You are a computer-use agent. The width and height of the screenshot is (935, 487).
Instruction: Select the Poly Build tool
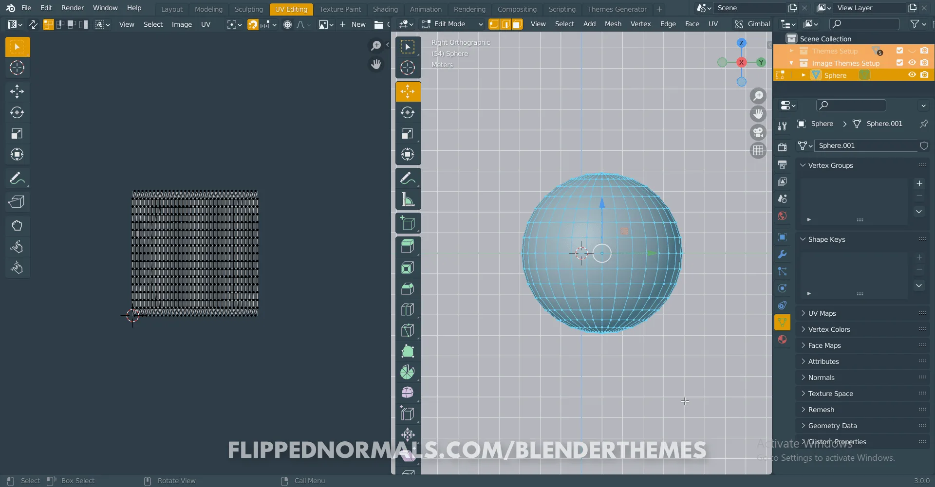point(408,351)
